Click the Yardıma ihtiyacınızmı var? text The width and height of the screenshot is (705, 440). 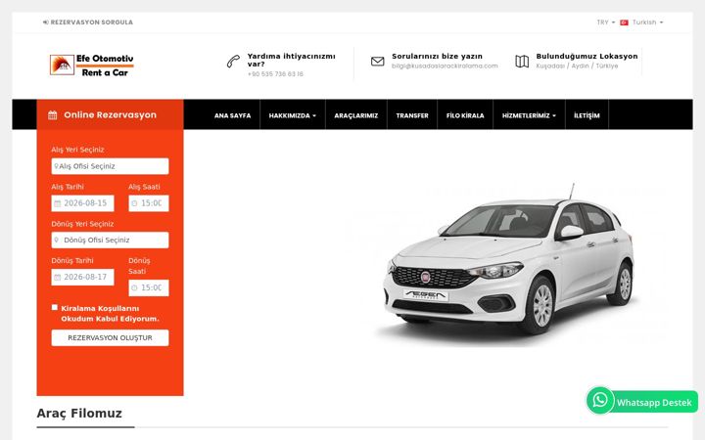(292, 61)
